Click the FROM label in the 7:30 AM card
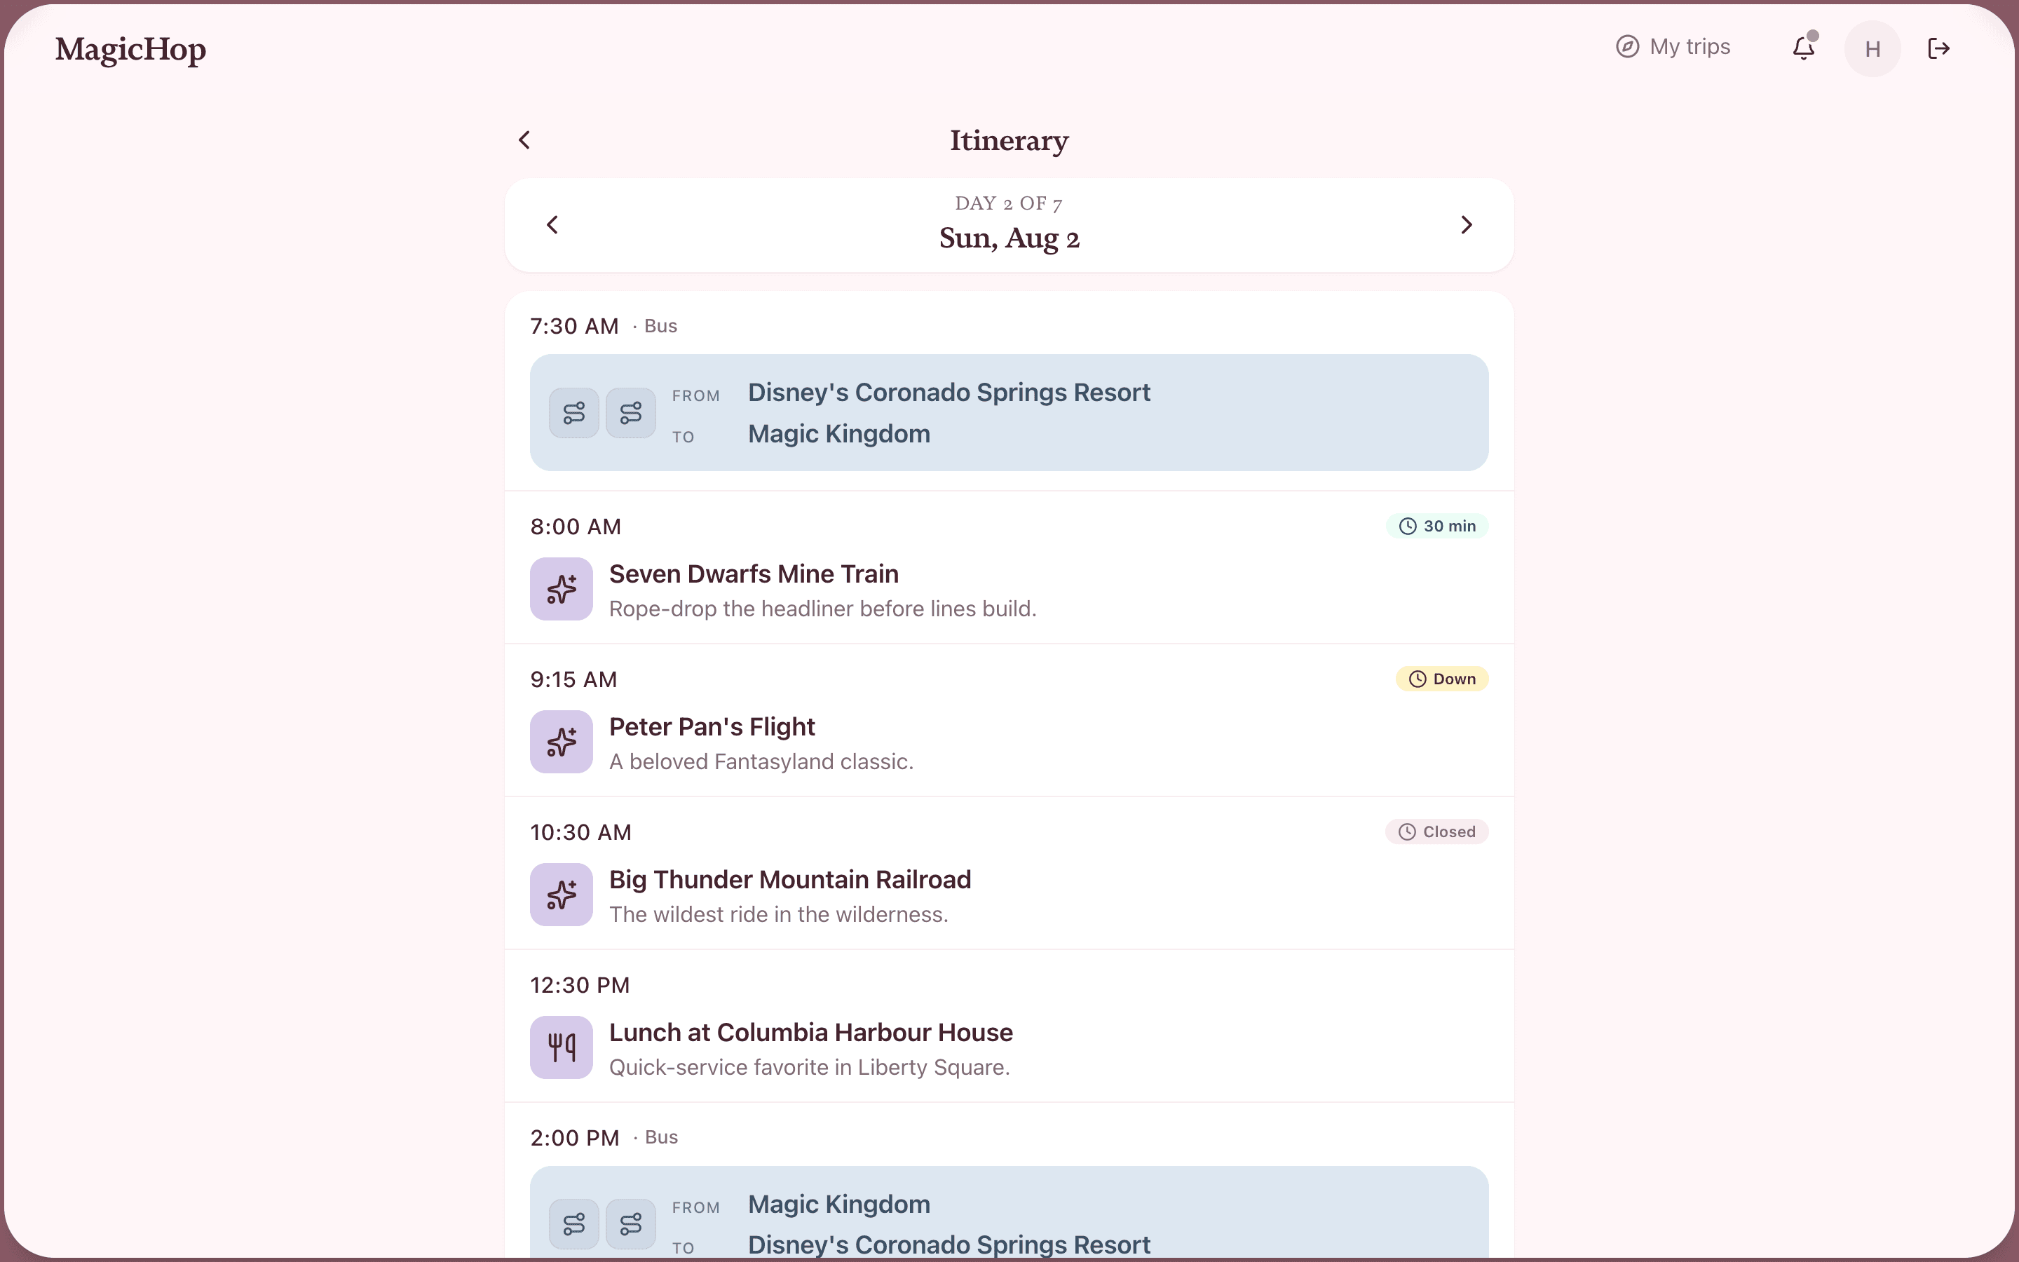The image size is (2019, 1262). tap(696, 395)
